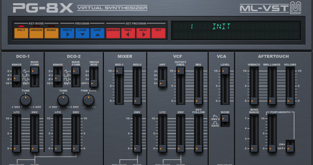This screenshot has height=165, width=313.
Task: Set the DCO-2 CROSS MOD switch
Action: (94, 77)
